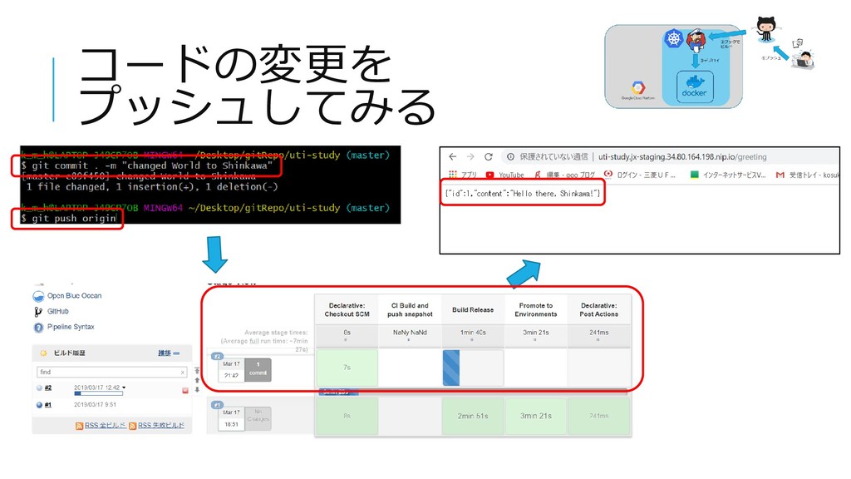Click build #2 status ball

[x=39, y=388]
